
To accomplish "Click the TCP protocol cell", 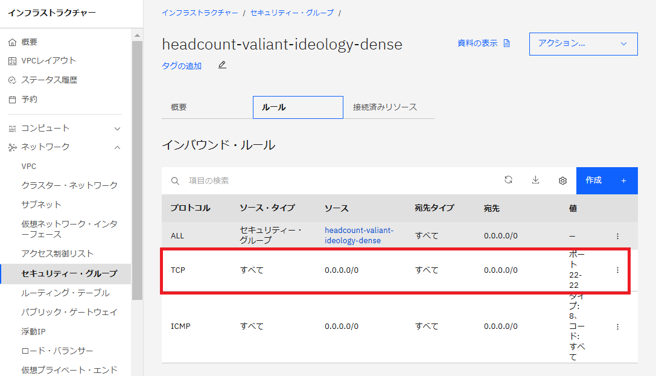I will click(x=178, y=270).
